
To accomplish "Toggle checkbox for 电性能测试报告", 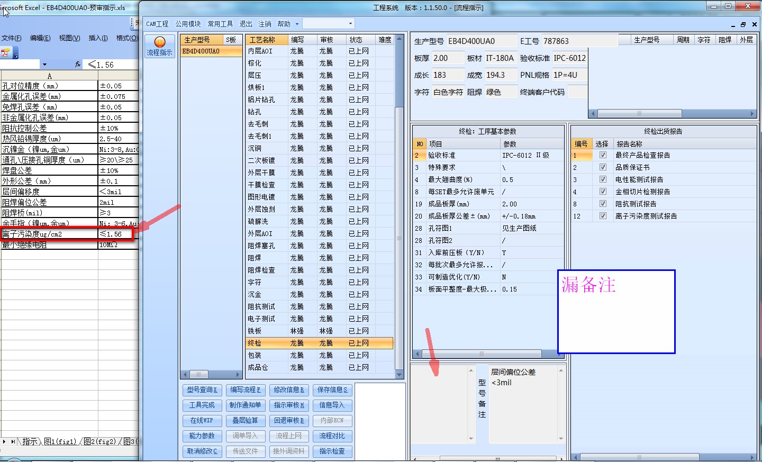I will (x=603, y=179).
